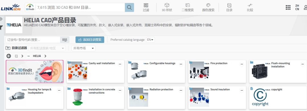Click the copyright symbol thumbnail
This screenshot has height=111, width=307.
[x=260, y=97]
